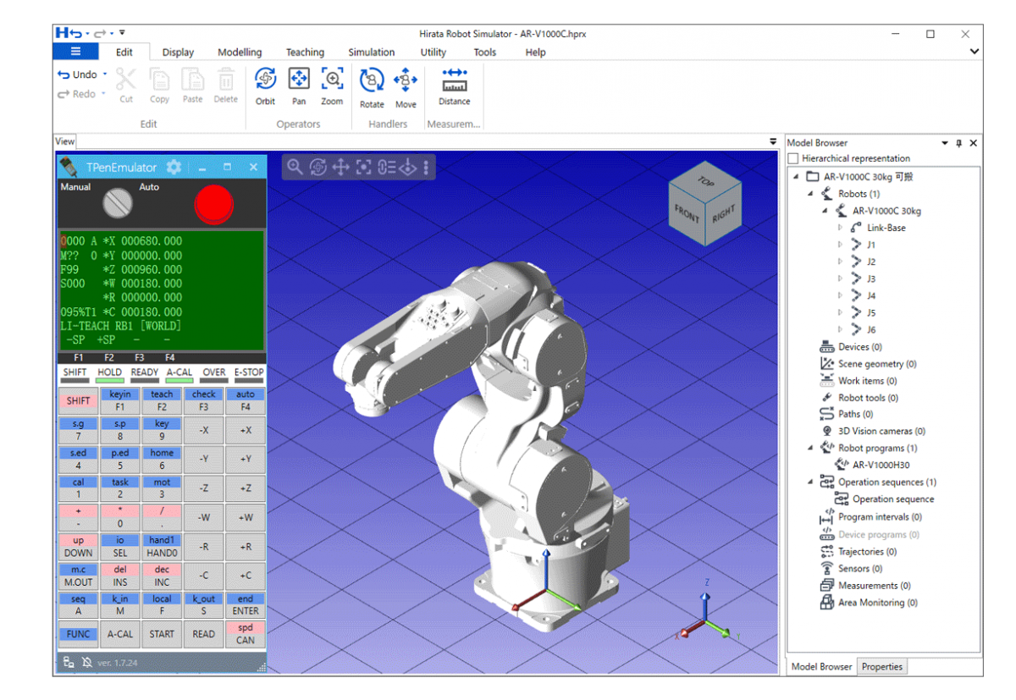Select the Orbit operator icon
Image resolution: width=1016 pixels, height=700 pixels.
click(x=265, y=80)
